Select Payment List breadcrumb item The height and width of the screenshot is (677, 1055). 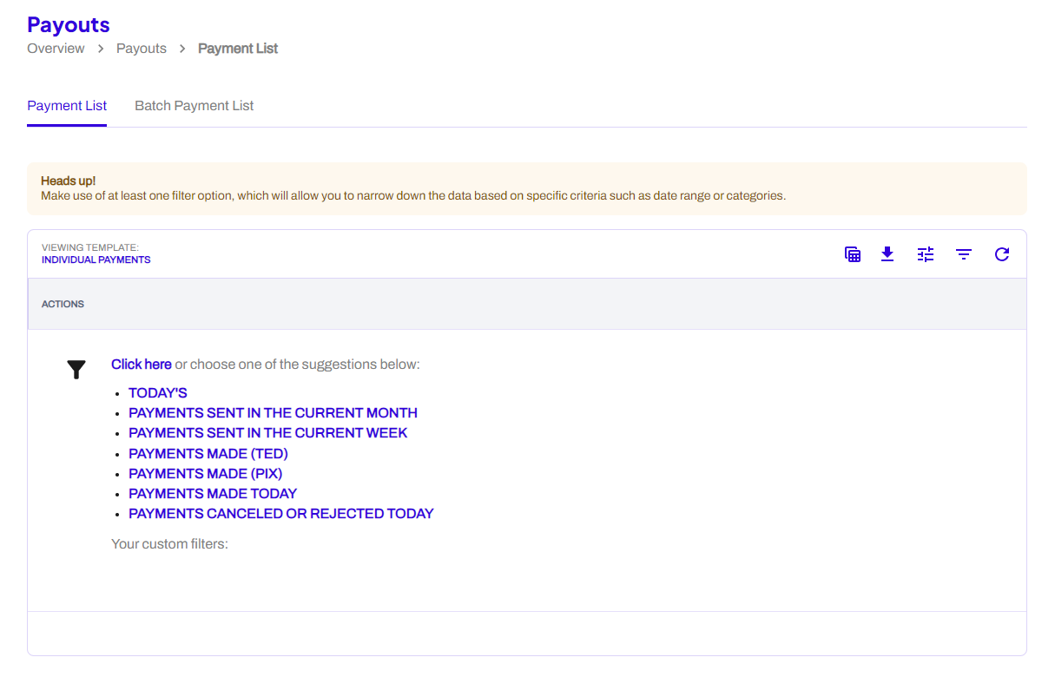tap(238, 49)
